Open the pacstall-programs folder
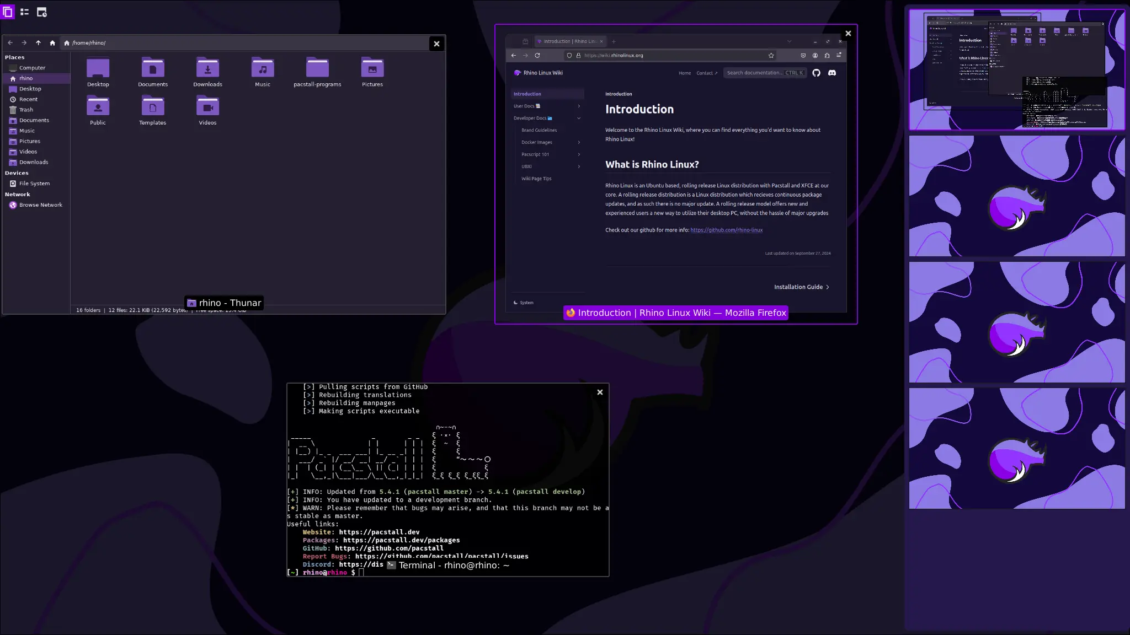The height and width of the screenshot is (635, 1130). click(317, 72)
